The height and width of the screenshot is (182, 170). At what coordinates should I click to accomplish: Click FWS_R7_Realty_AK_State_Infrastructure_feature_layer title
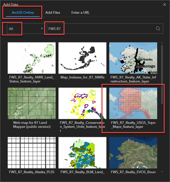133,79
